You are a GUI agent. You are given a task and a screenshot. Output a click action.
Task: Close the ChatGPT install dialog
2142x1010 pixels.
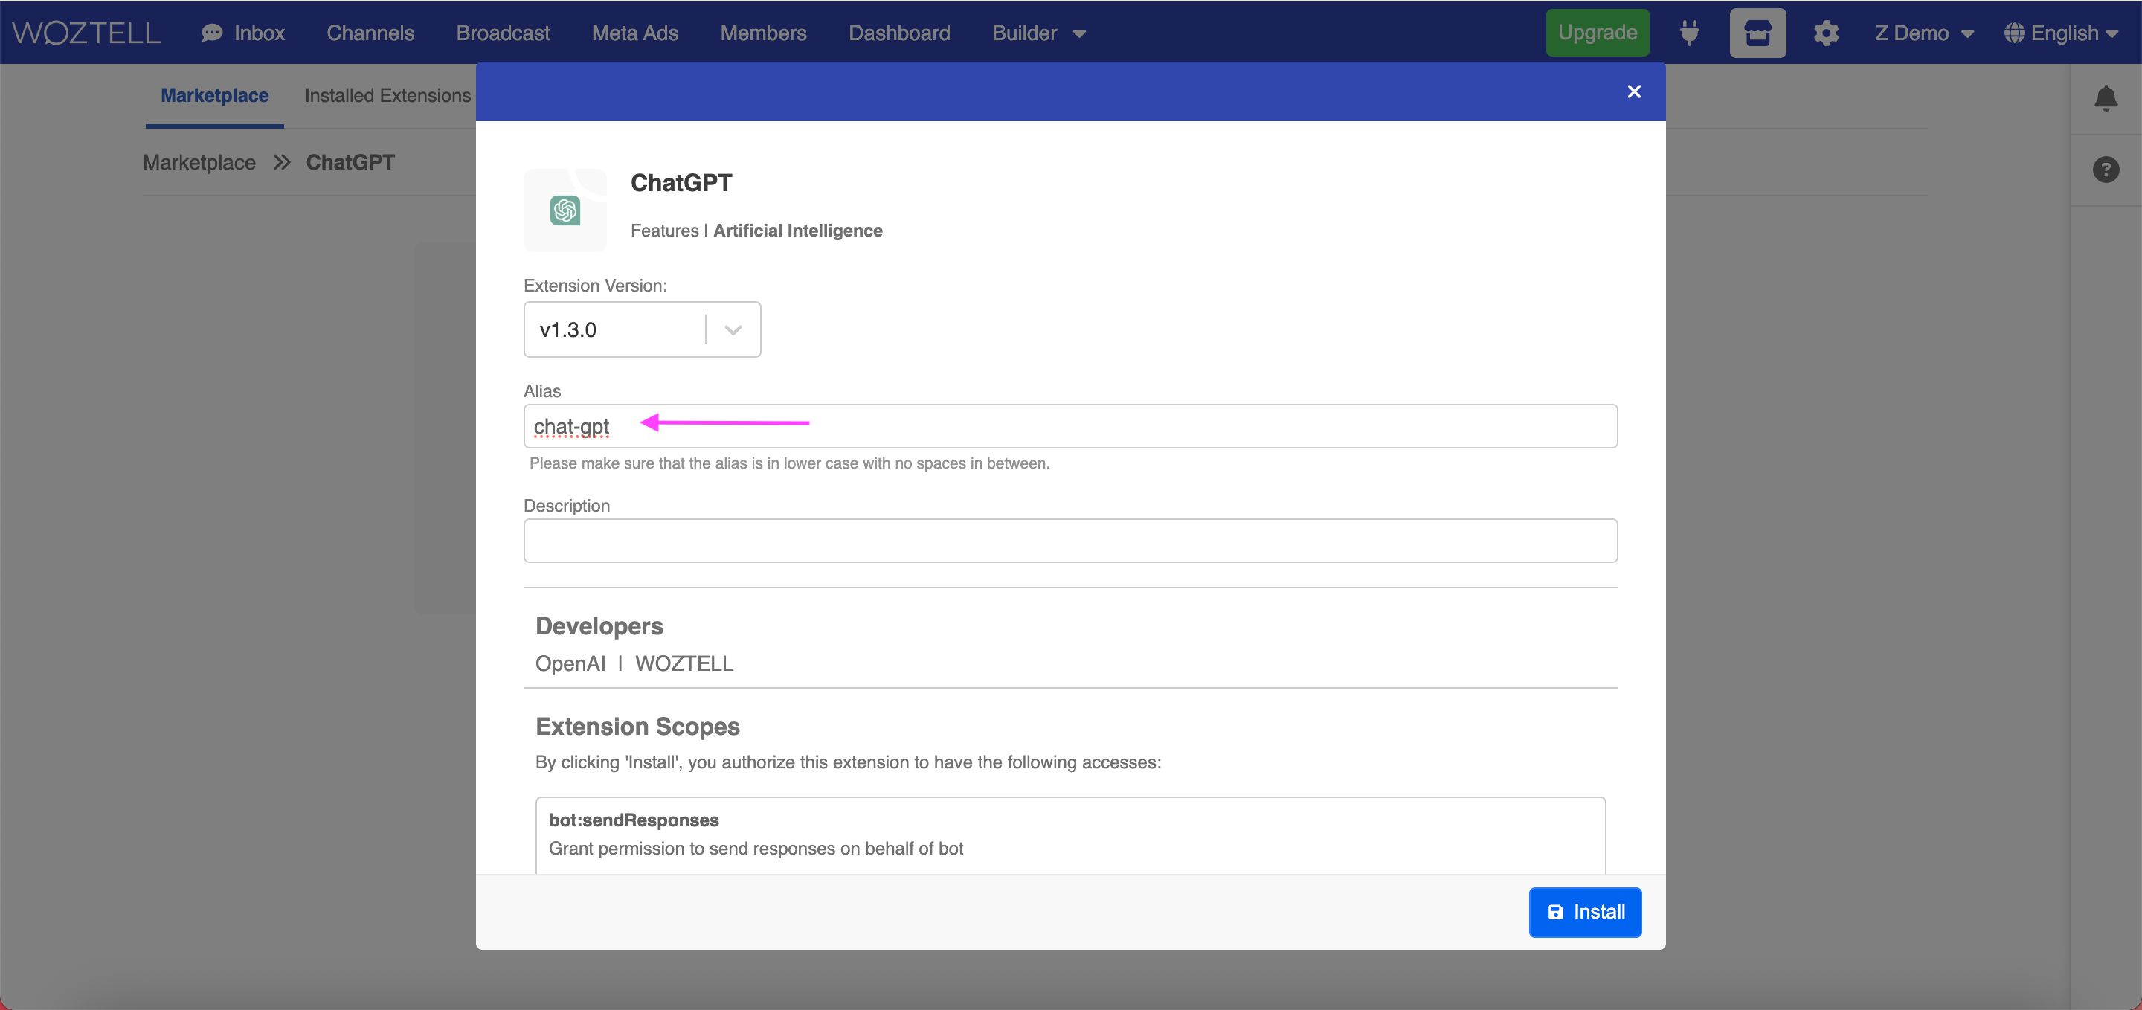(x=1633, y=91)
